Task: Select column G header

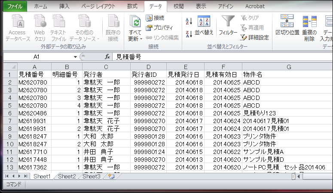Action: coord(288,66)
